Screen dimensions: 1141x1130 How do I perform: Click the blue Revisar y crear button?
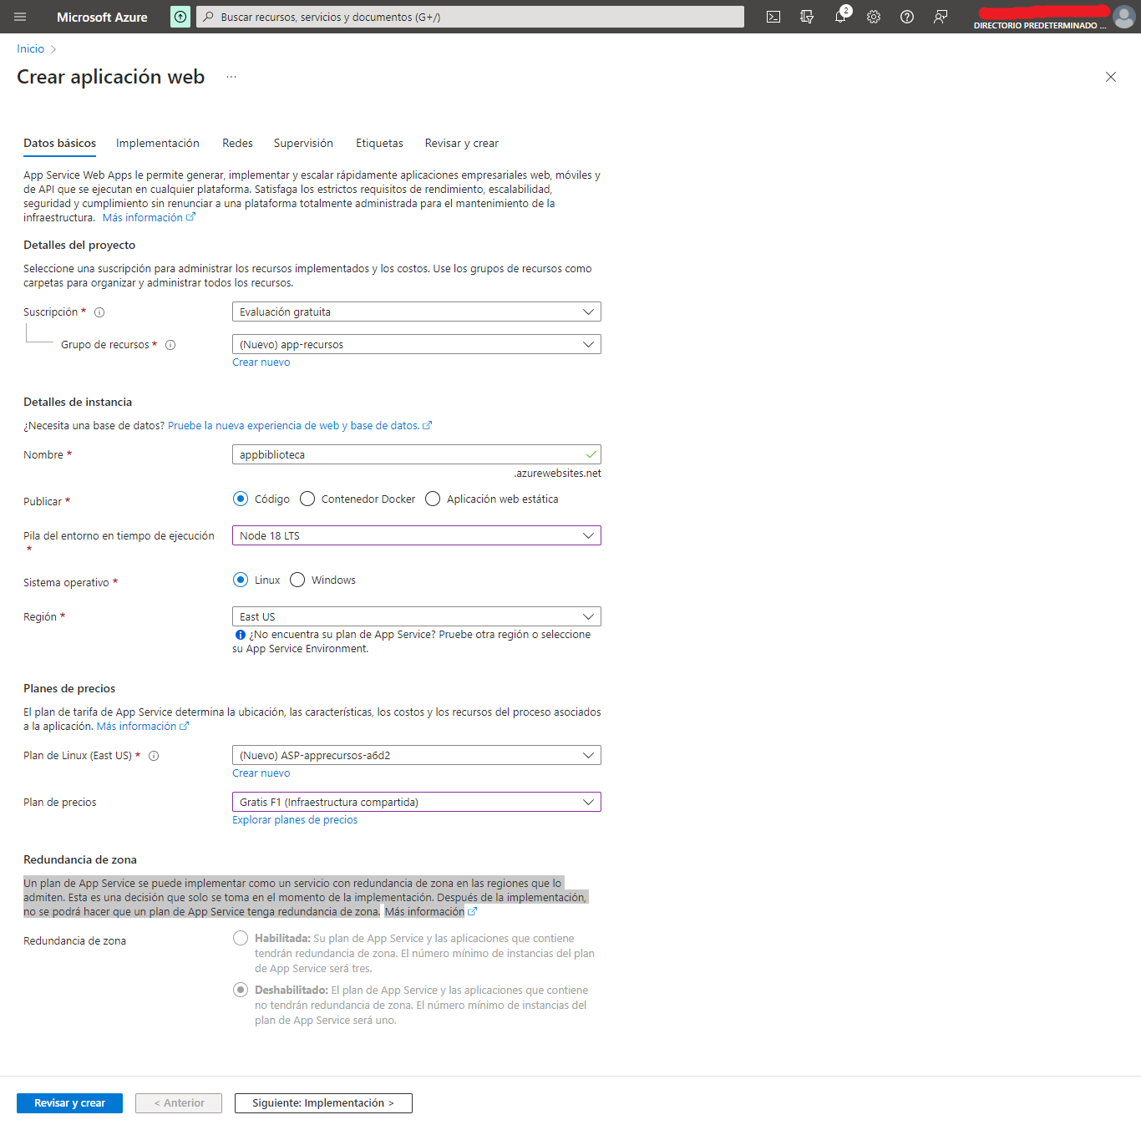pyautogui.click(x=69, y=1103)
